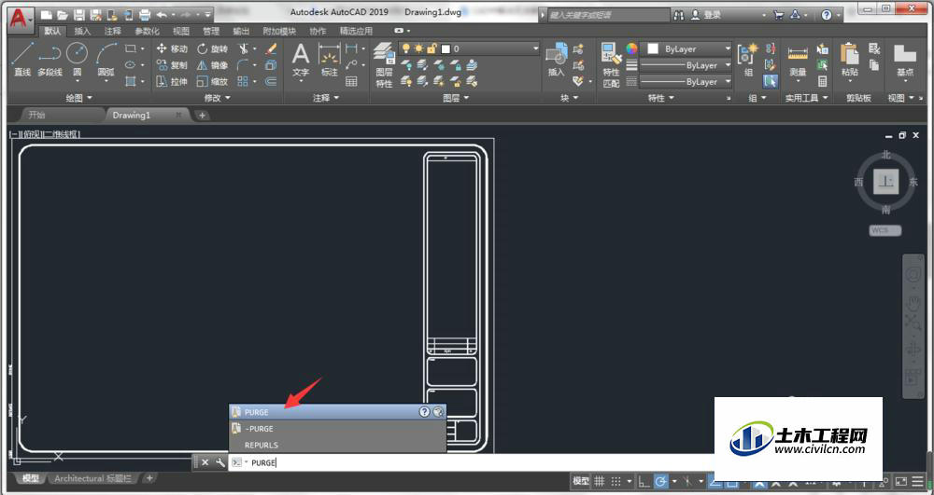Image resolution: width=934 pixels, height=495 pixels.
Task: Click the Group (组) tool
Action: click(x=748, y=60)
